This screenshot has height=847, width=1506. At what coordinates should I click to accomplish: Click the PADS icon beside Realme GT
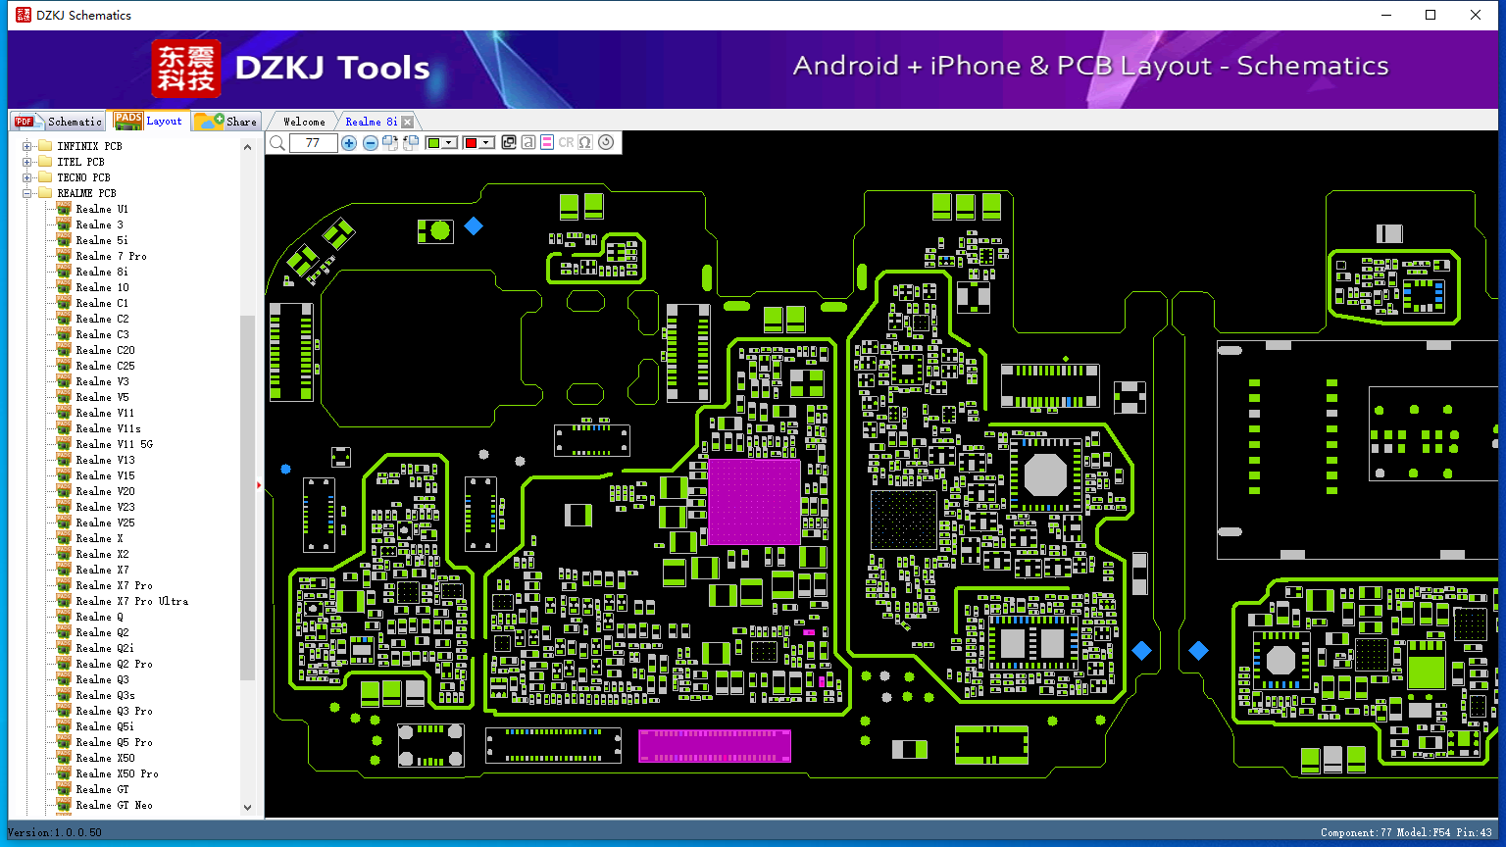coord(64,789)
